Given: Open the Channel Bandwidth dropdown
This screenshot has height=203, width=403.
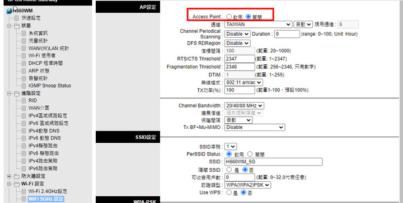Looking at the screenshot, I should point(244,106).
